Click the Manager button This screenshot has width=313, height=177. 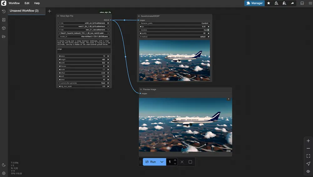pos(254,3)
